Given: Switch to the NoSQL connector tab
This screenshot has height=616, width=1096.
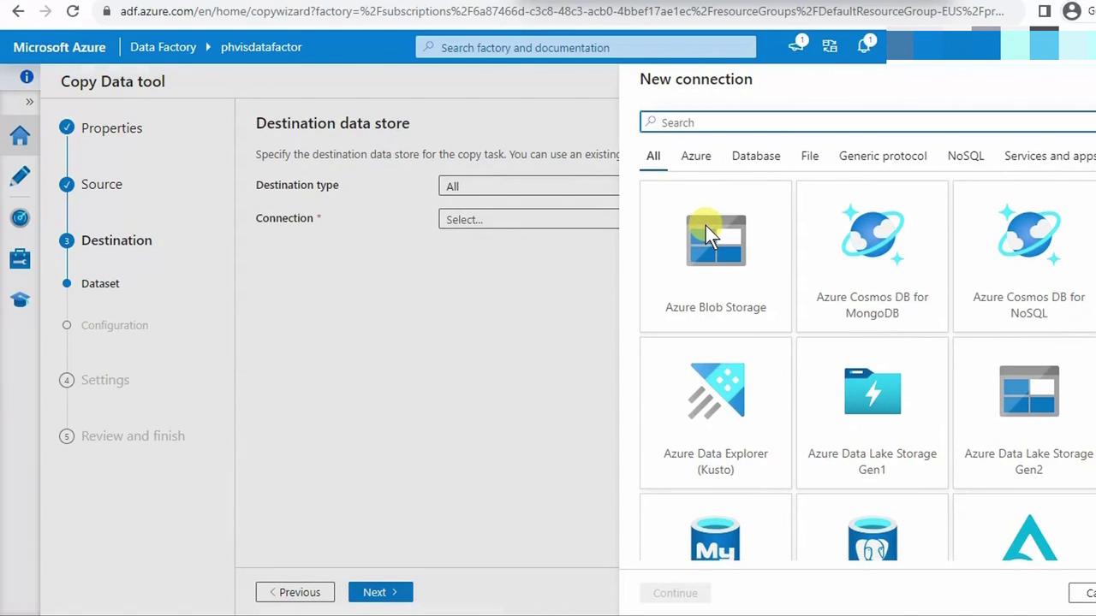Looking at the screenshot, I should [x=966, y=156].
